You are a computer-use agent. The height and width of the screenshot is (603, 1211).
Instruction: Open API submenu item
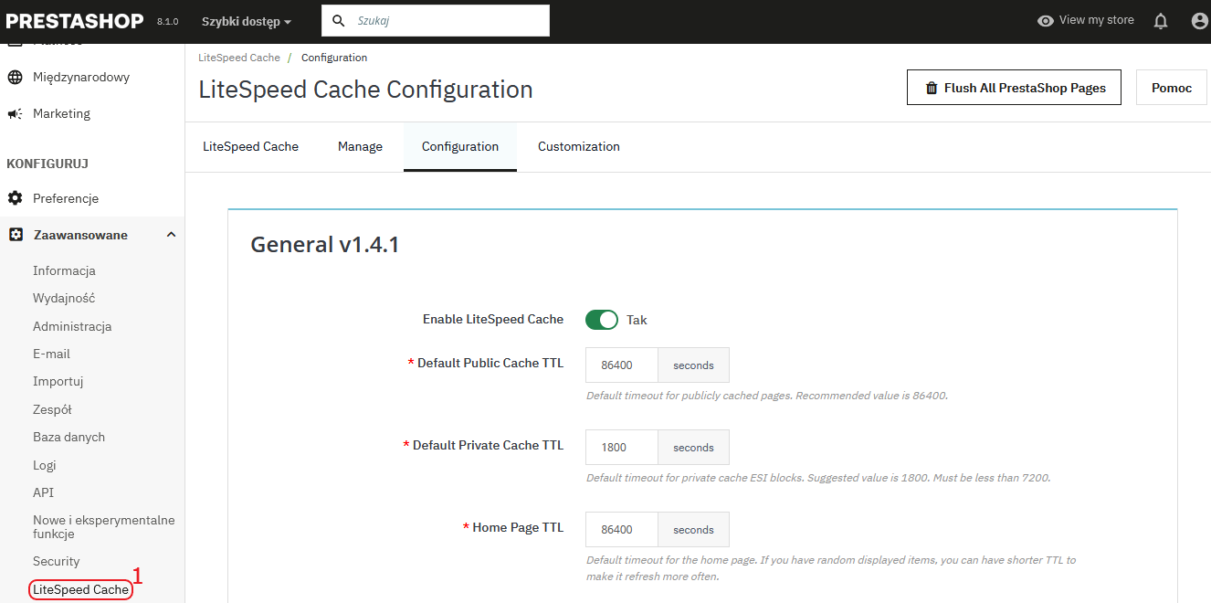coord(43,492)
